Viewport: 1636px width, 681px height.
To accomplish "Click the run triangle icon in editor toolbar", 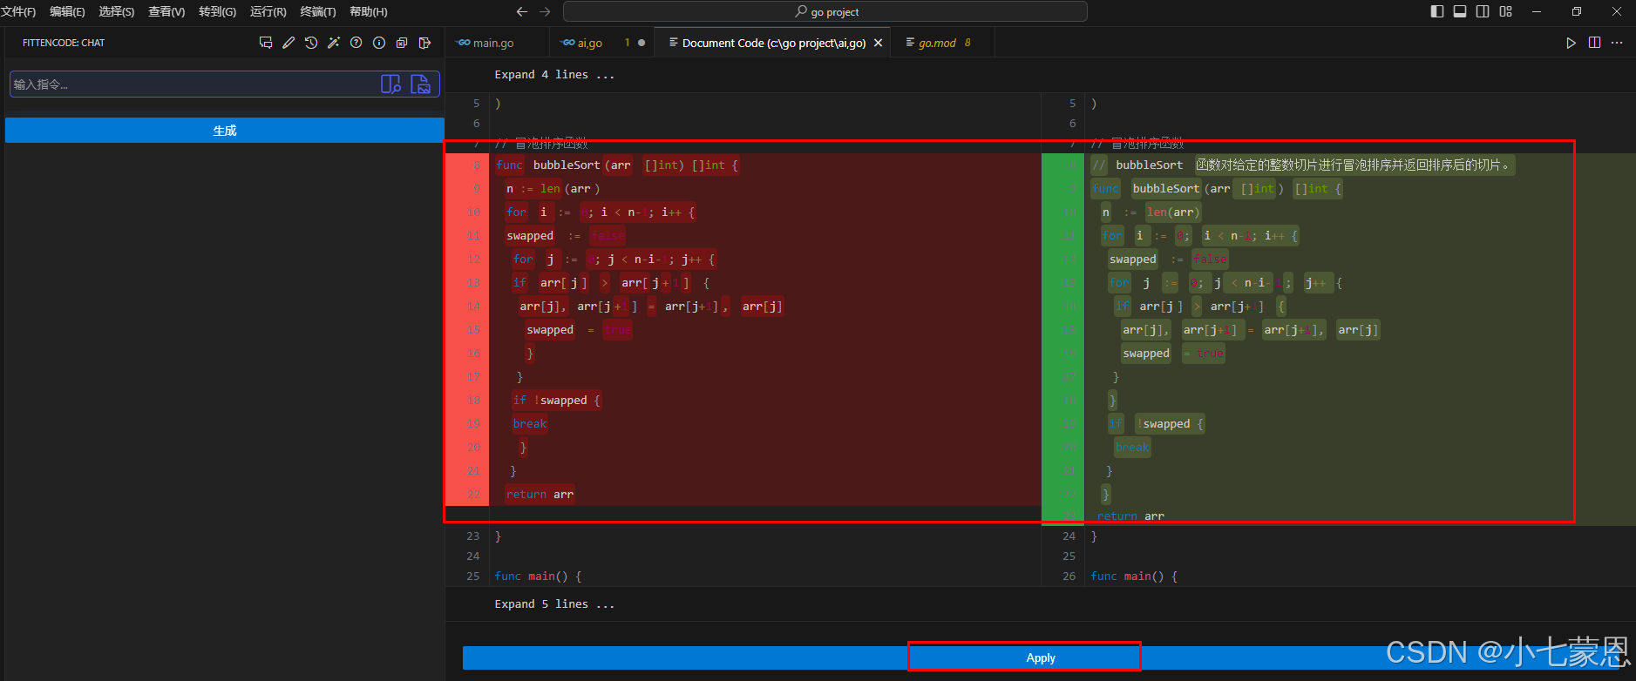I will (x=1571, y=43).
